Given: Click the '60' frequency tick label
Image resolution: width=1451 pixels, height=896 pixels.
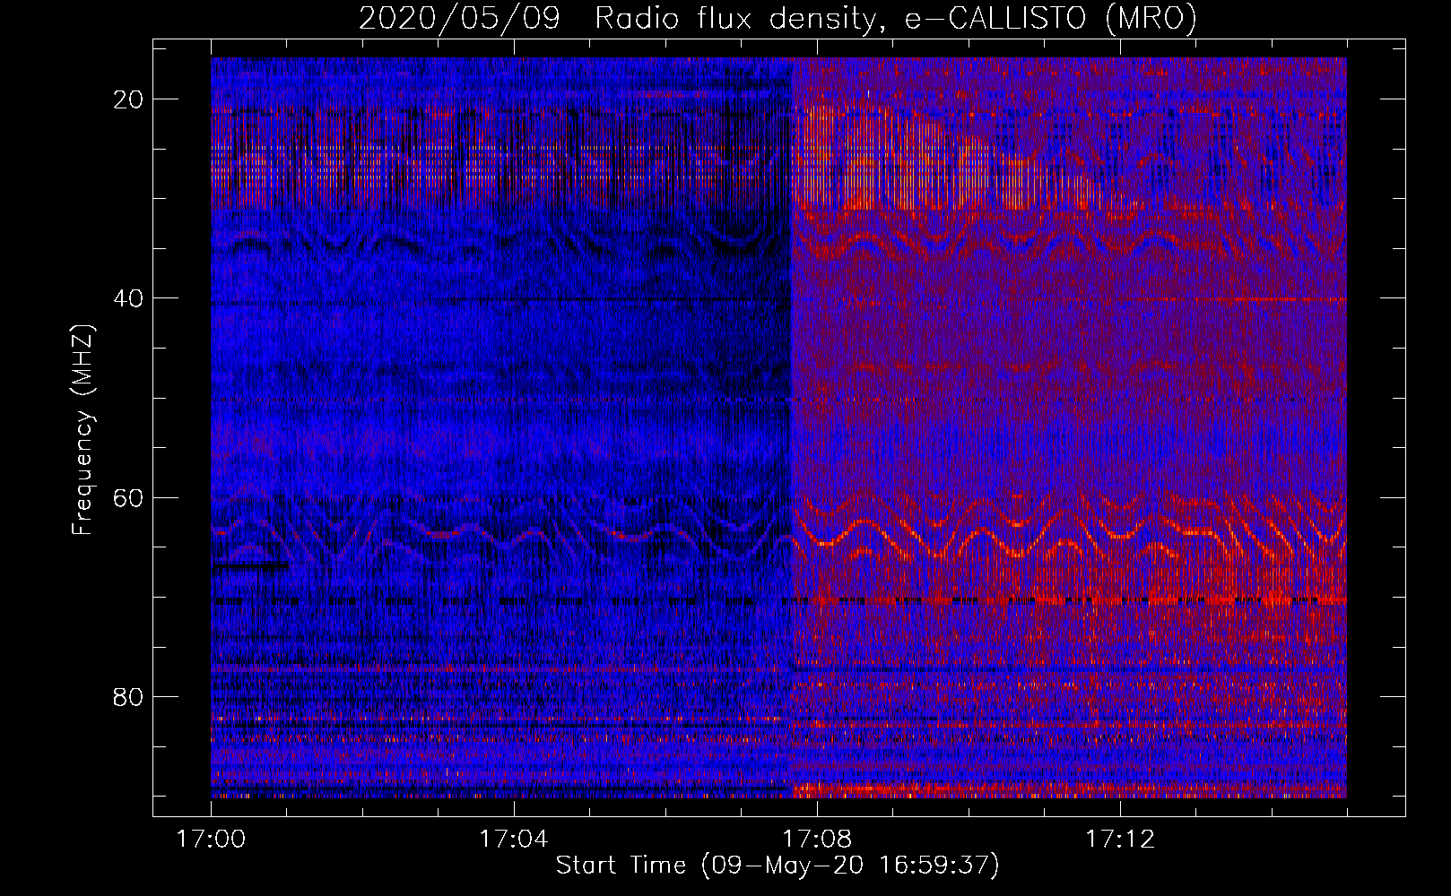Looking at the screenshot, I should (129, 497).
